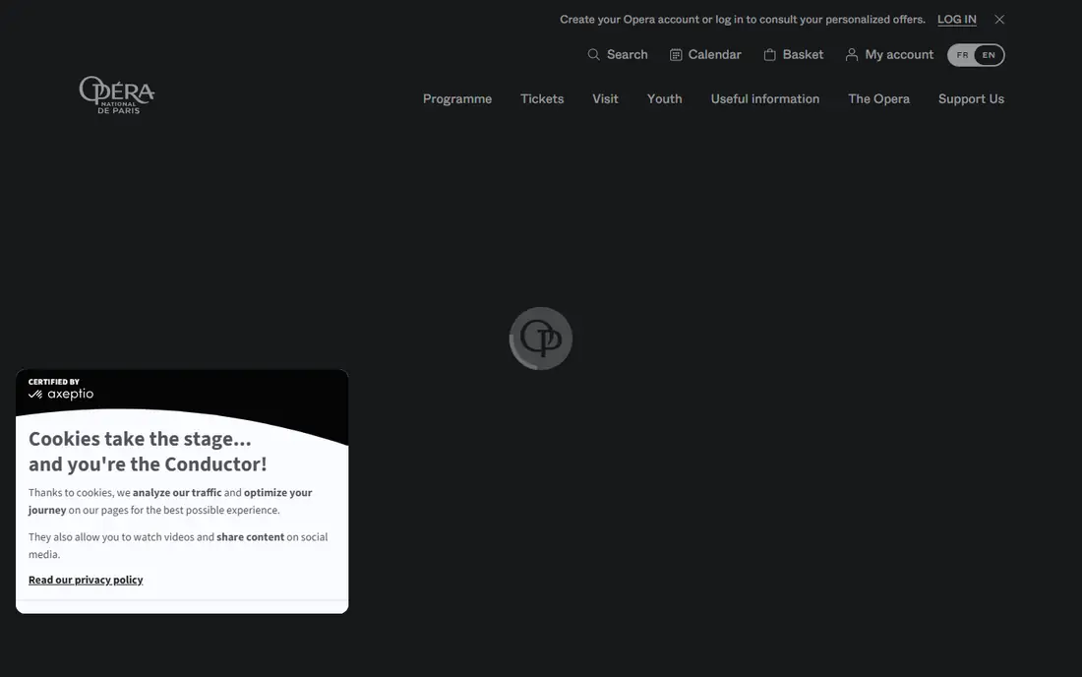Viewport: 1082px width, 677px height.
Task: Click the Search magnifier icon
Action: point(593,54)
